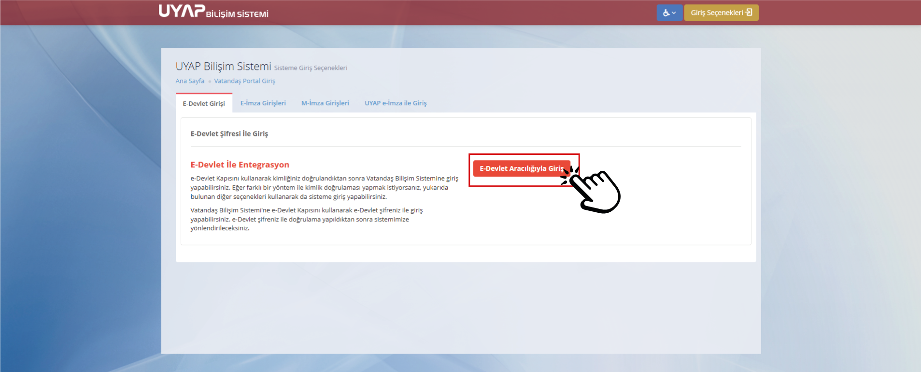Switch to the M-İmza Girişleri tab
This screenshot has height=372, width=921.
click(325, 103)
